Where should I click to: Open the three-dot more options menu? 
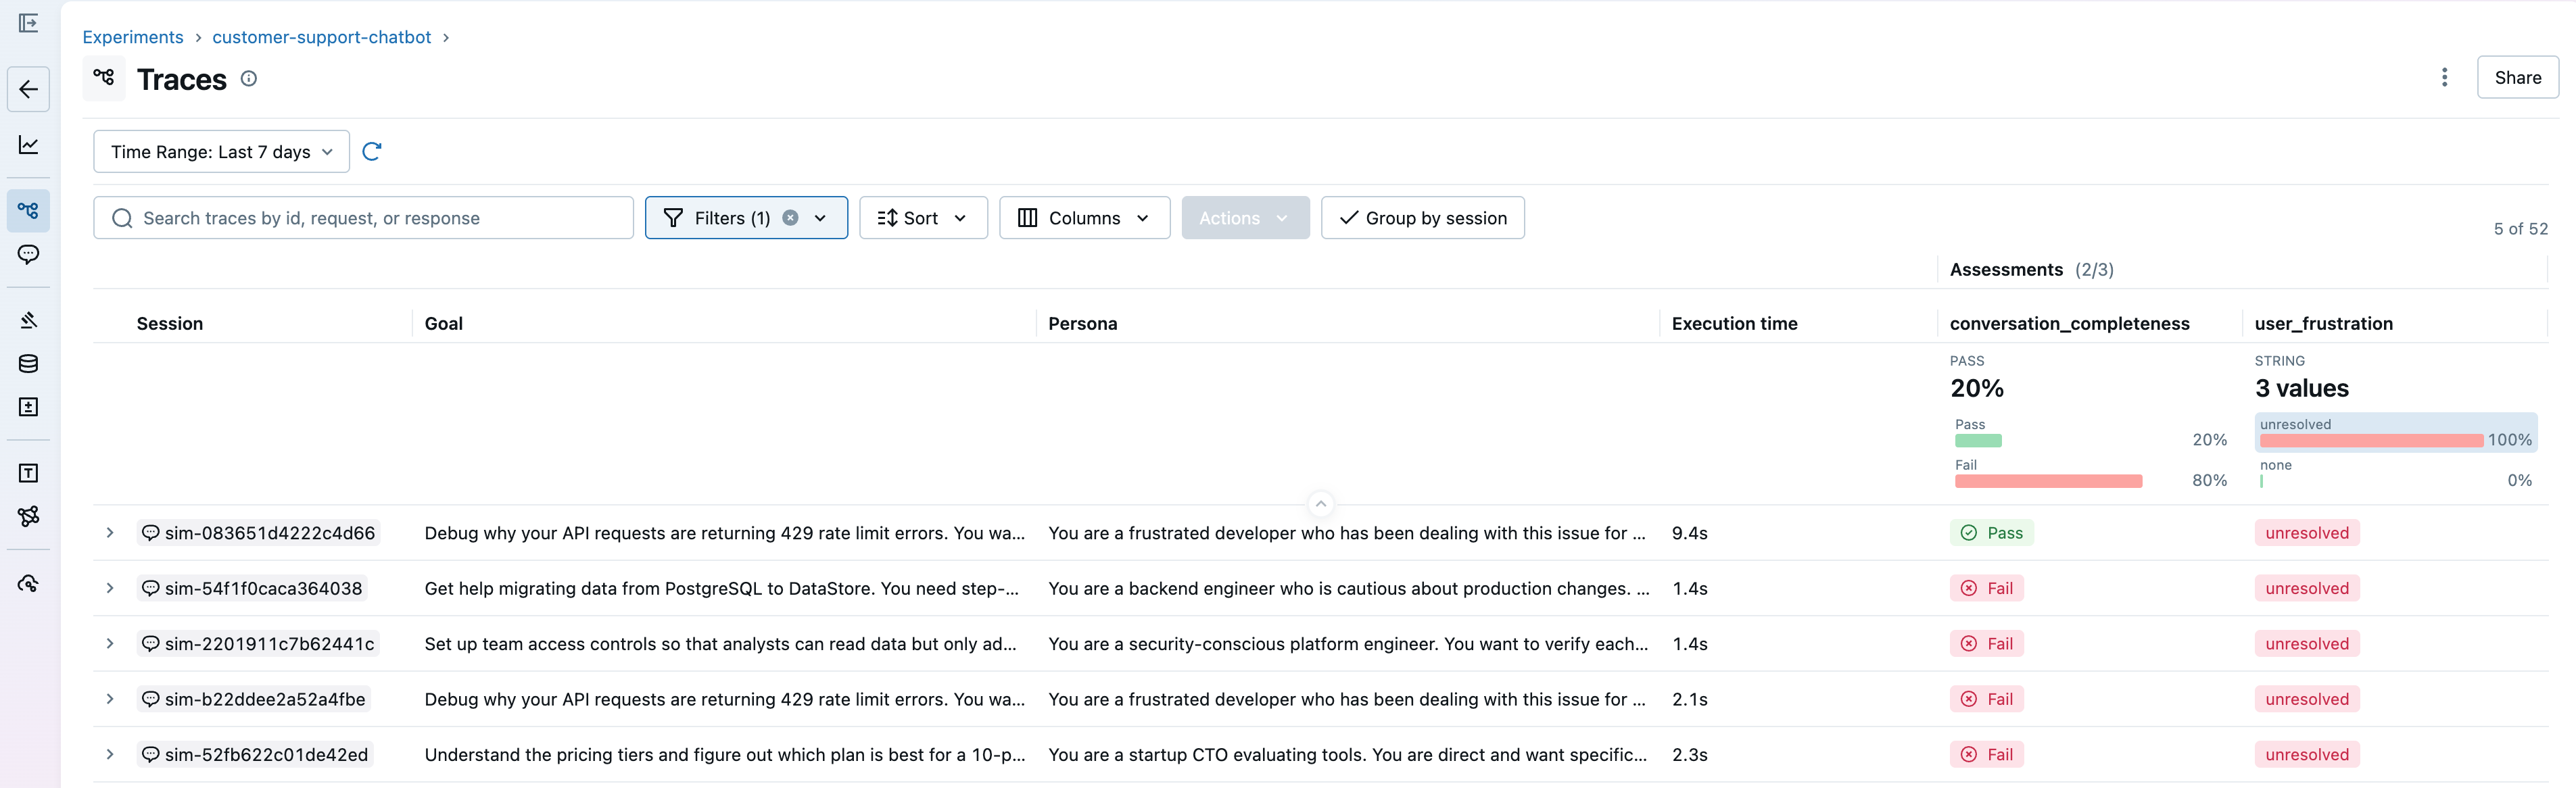2444,77
